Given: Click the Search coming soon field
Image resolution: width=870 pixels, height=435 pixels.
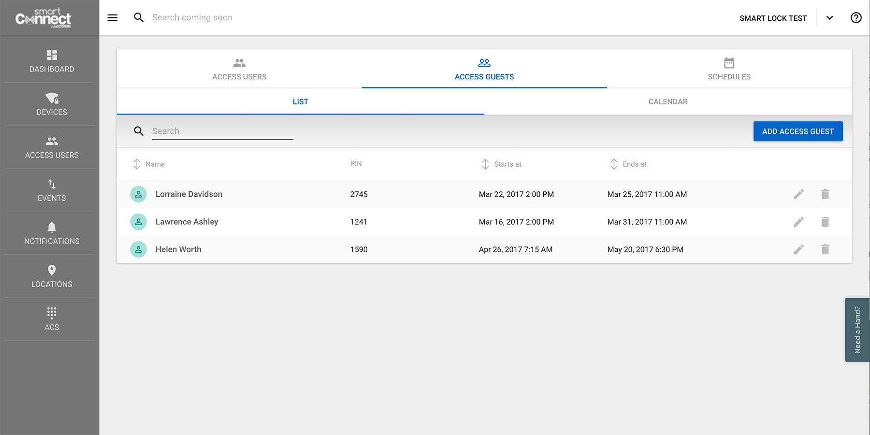Looking at the screenshot, I should click(x=192, y=18).
